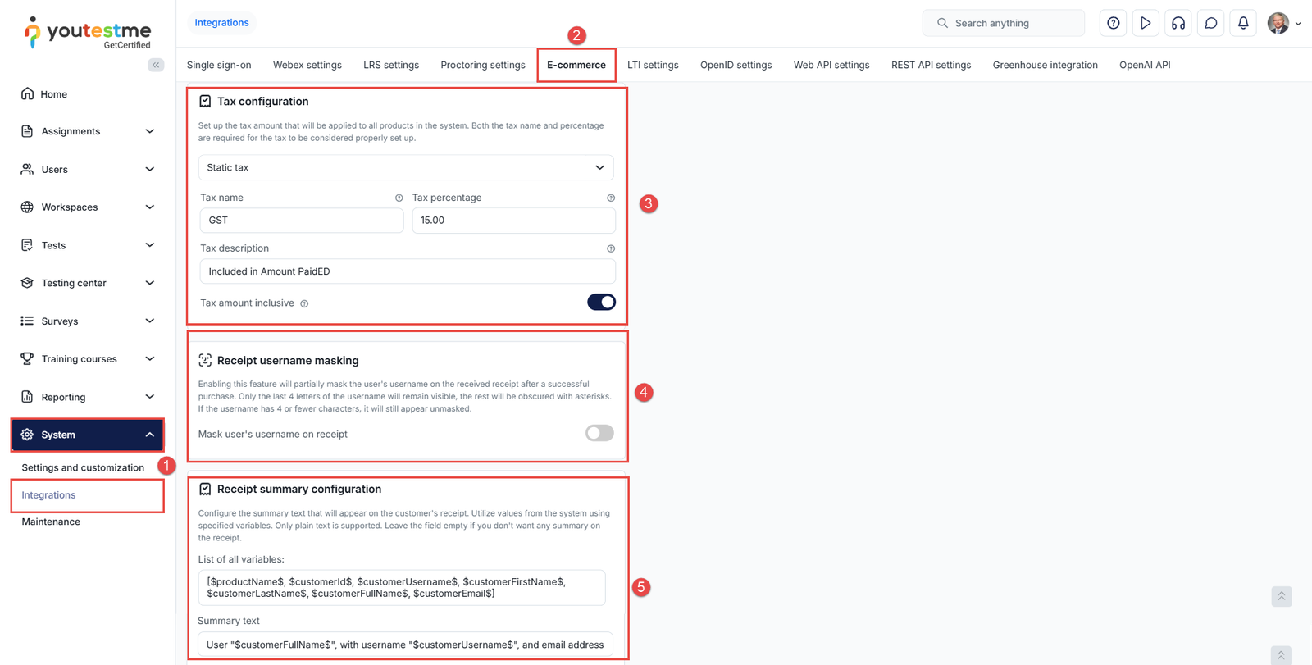Image resolution: width=1312 pixels, height=665 pixels.
Task: Switch to the Greenhouse integration tab
Action: pos(1045,65)
